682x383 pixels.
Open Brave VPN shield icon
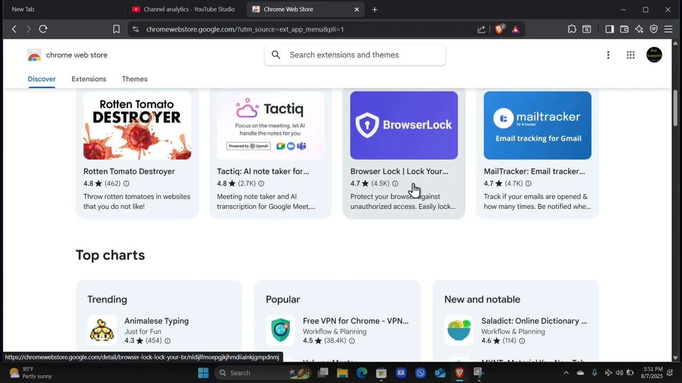pyautogui.click(x=654, y=29)
